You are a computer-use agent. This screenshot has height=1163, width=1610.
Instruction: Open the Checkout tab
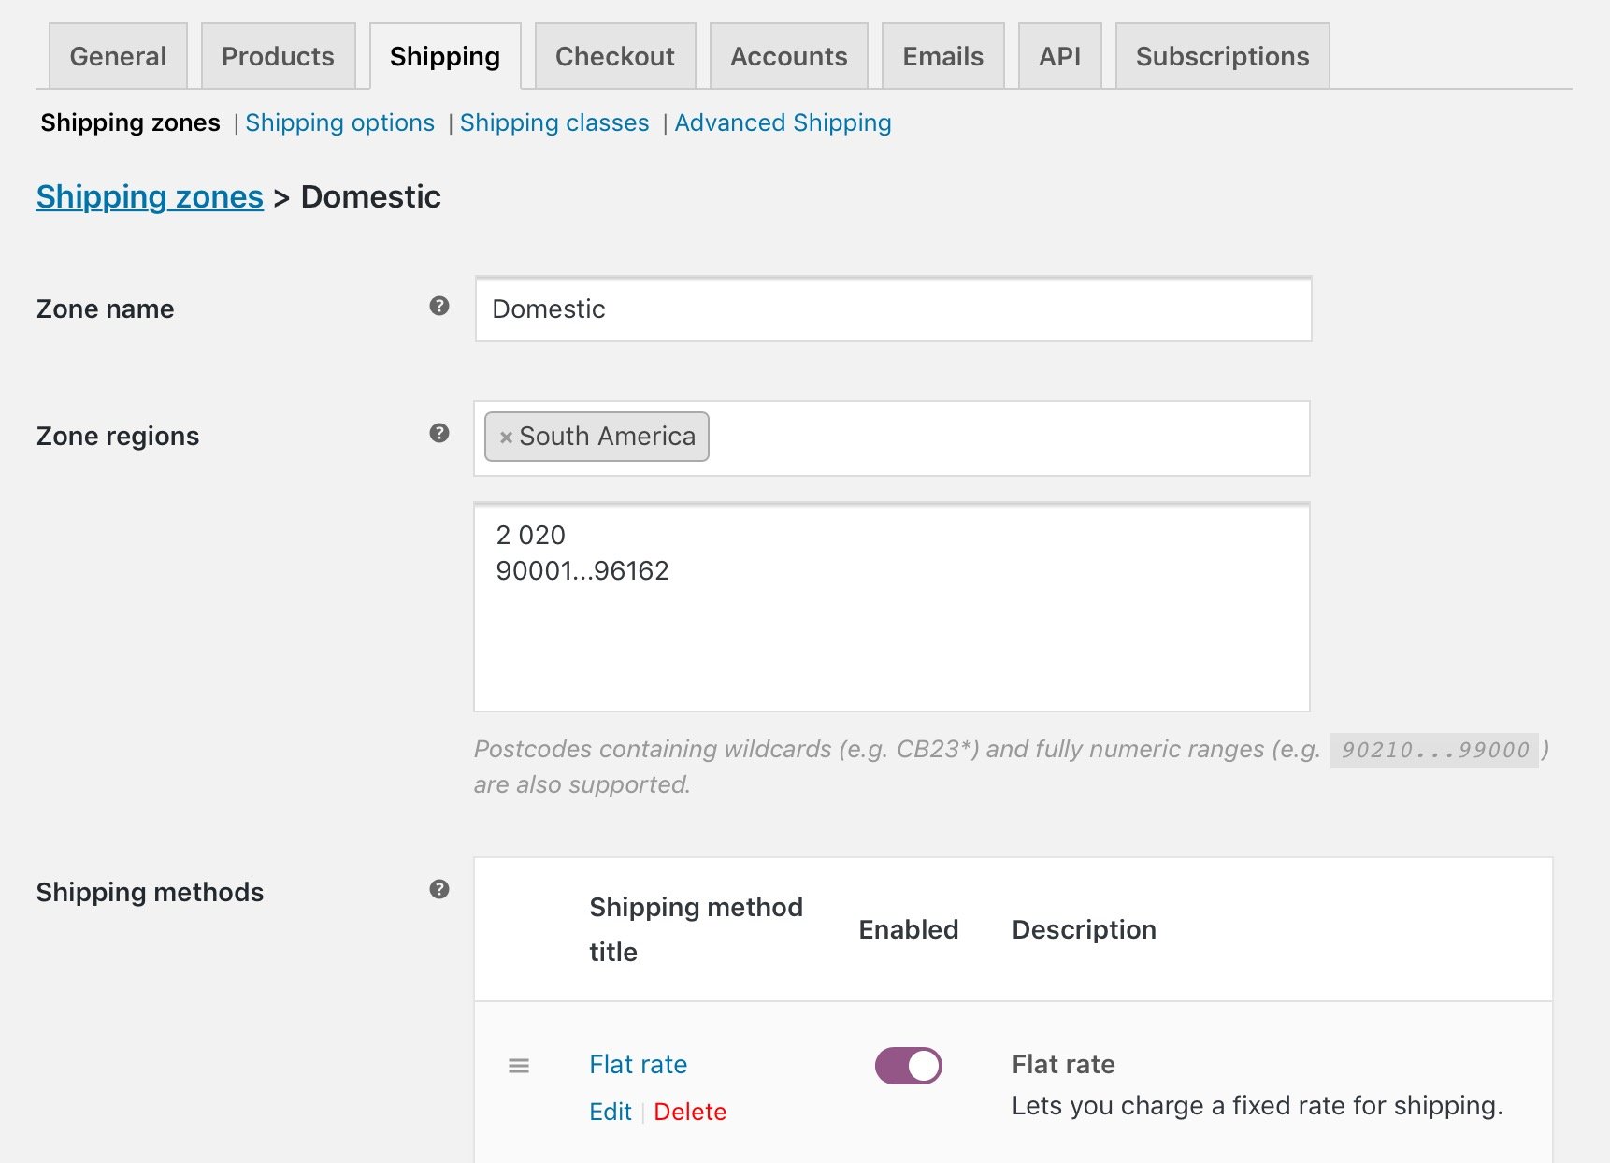point(615,56)
